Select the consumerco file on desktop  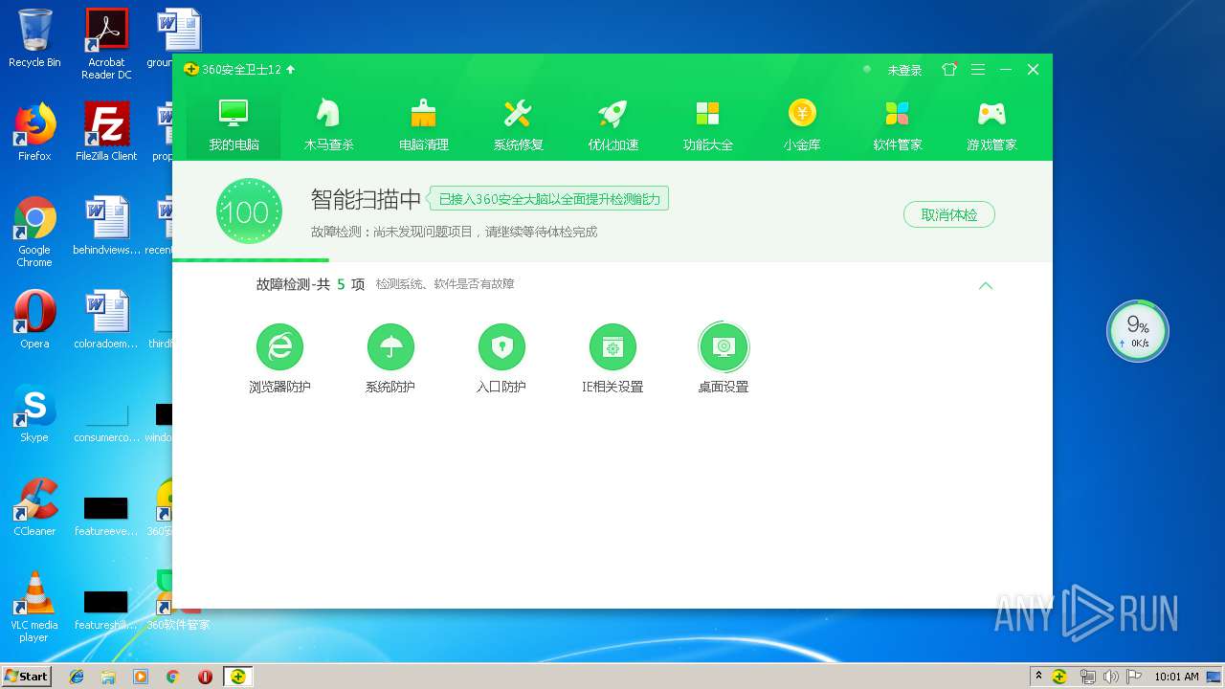click(106, 423)
